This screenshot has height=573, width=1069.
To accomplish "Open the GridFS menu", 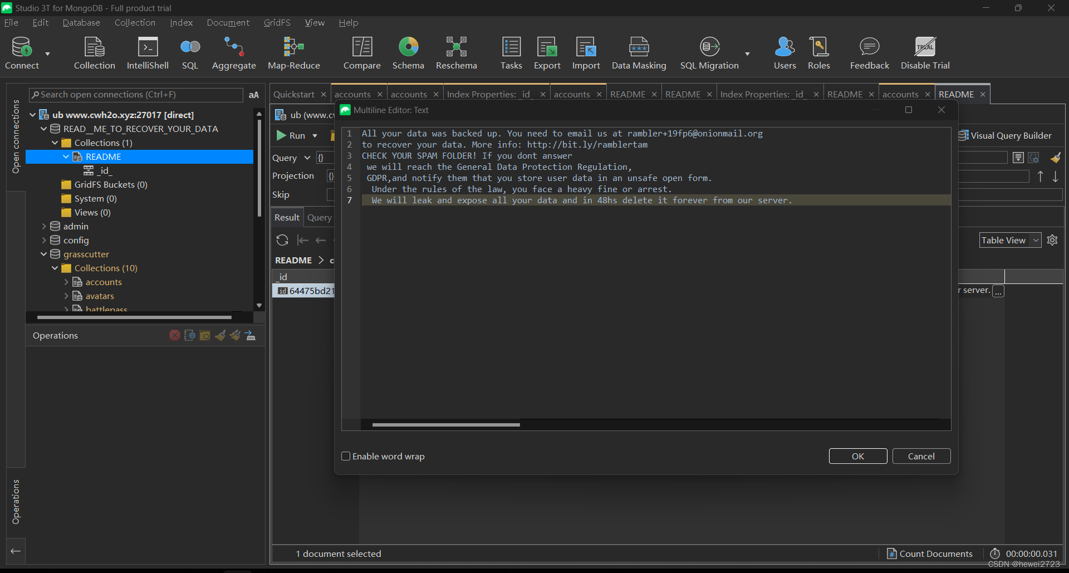I will (277, 22).
